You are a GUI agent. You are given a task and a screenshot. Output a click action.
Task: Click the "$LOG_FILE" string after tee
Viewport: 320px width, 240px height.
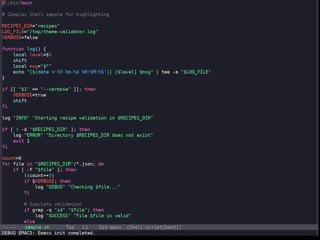[196, 72]
